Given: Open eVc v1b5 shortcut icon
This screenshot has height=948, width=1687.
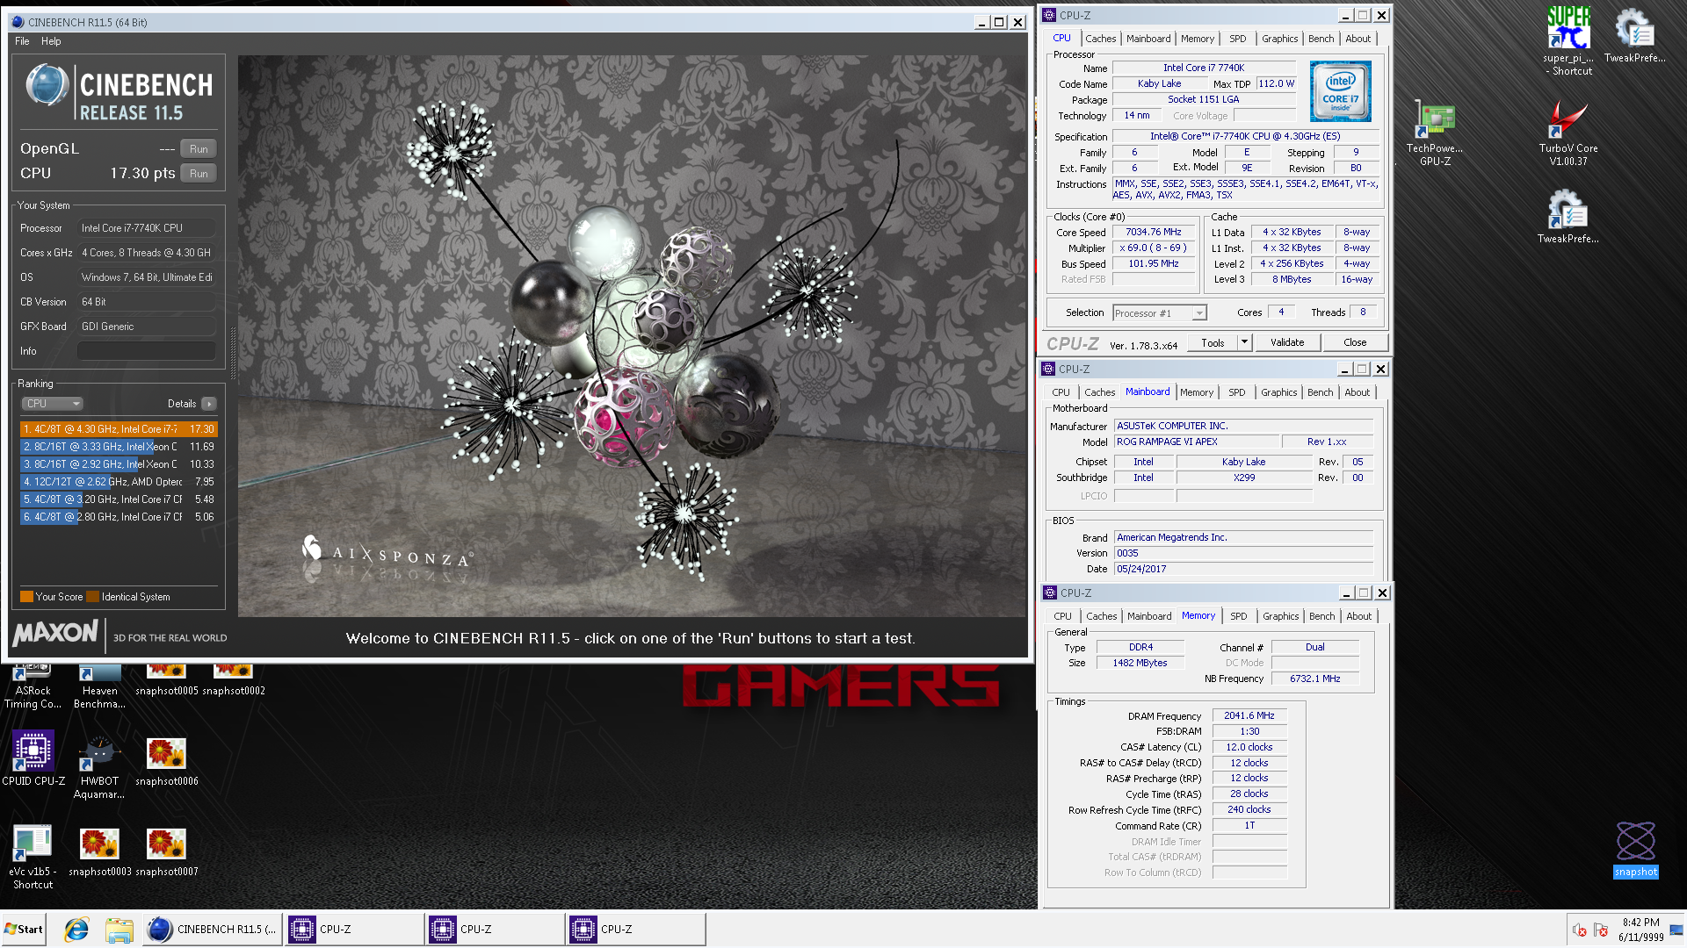Looking at the screenshot, I should (33, 858).
